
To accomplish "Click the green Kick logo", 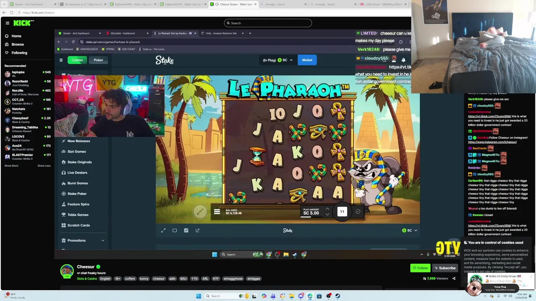I will point(23,23).
